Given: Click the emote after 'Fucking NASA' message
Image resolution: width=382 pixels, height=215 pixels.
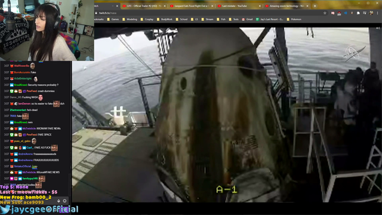Looking at the screenshot, I should 41,97.
